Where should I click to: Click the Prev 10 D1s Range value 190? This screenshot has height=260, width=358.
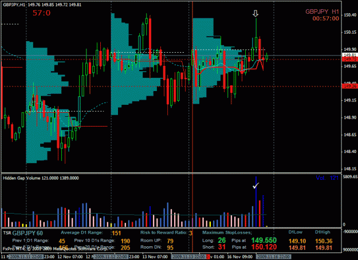[125, 241]
